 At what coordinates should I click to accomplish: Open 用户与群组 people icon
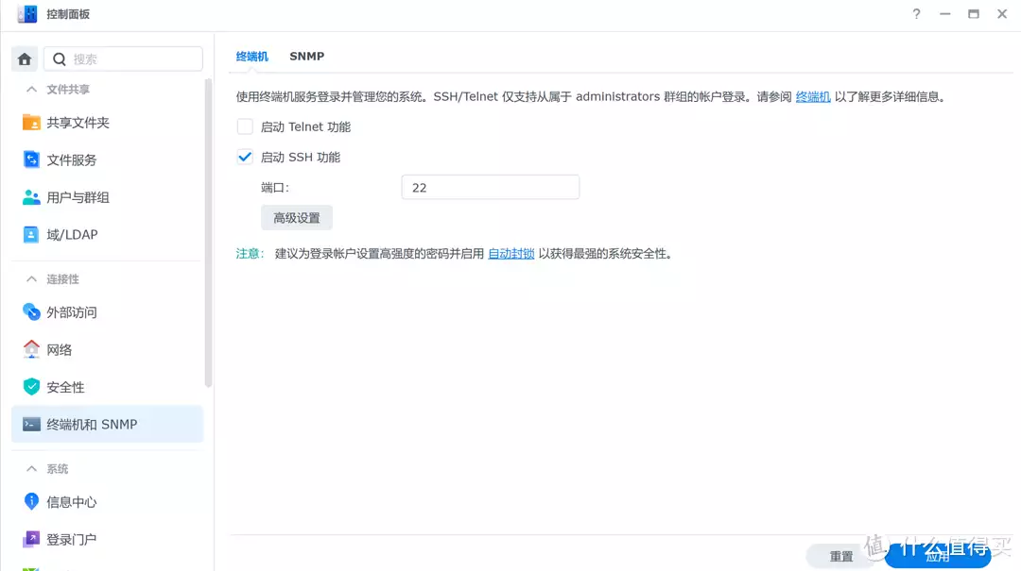point(31,197)
